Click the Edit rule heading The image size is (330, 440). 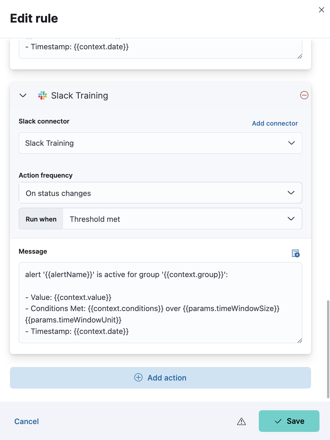(34, 18)
